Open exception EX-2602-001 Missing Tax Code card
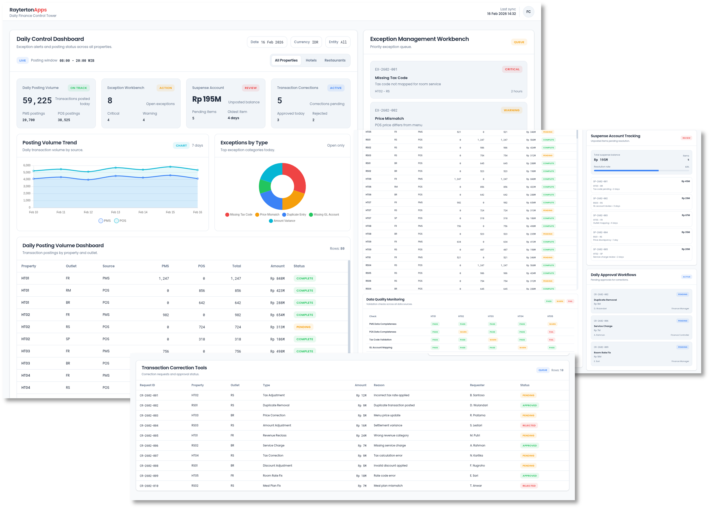710x509 pixels. 448,80
